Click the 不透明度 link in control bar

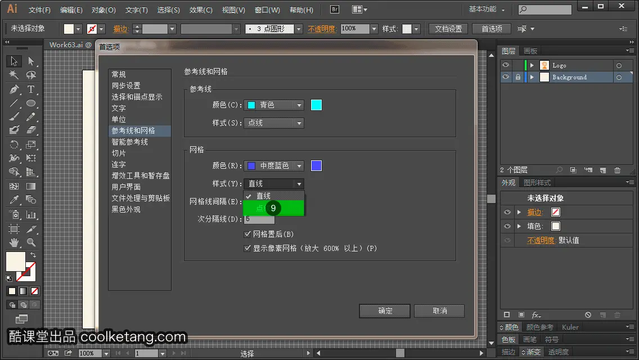[321, 29]
